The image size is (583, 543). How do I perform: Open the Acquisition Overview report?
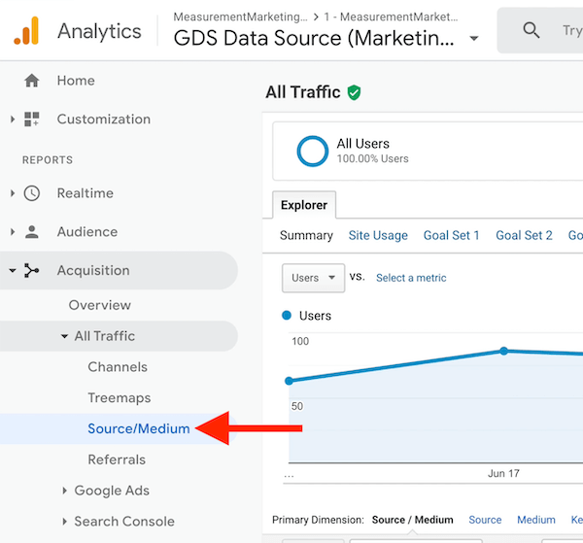point(100,305)
